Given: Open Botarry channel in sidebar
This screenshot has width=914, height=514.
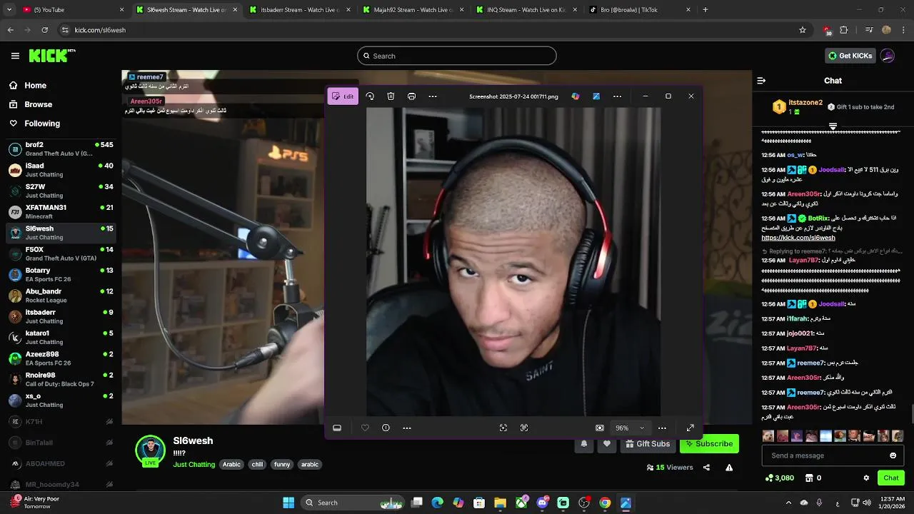Looking at the screenshot, I should coord(61,274).
